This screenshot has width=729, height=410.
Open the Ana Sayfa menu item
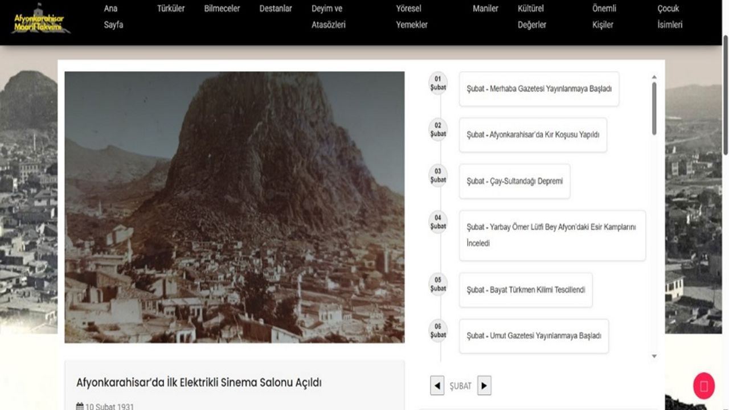[113, 17]
